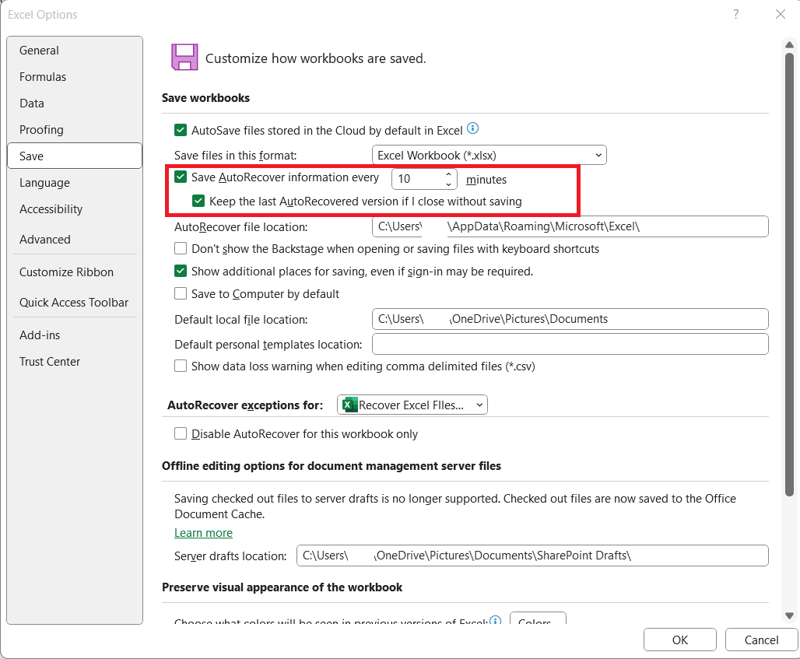Image resolution: width=800 pixels, height=659 pixels.
Task: Open the Formulas options category
Action: [75, 76]
